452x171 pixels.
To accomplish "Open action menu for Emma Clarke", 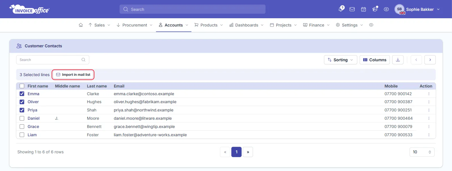I will coord(429,94).
